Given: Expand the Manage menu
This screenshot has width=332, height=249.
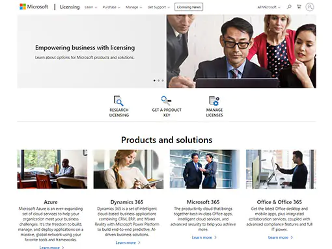Looking at the screenshot, I should [x=133, y=7].
